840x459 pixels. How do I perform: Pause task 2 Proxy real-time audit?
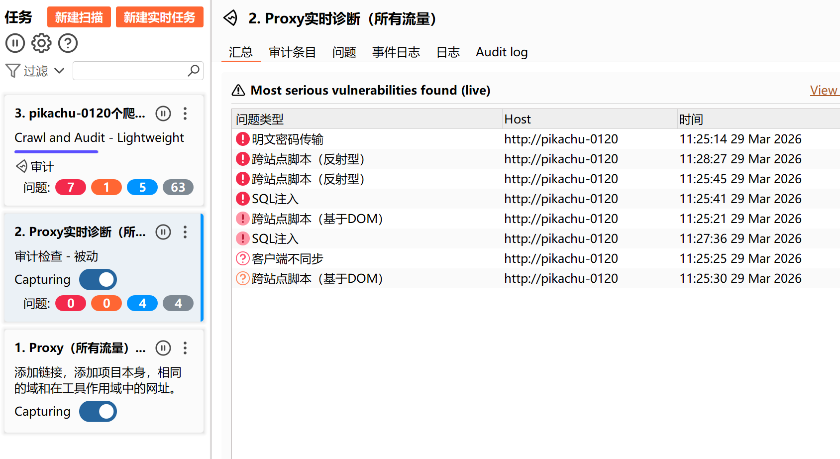coord(163,232)
